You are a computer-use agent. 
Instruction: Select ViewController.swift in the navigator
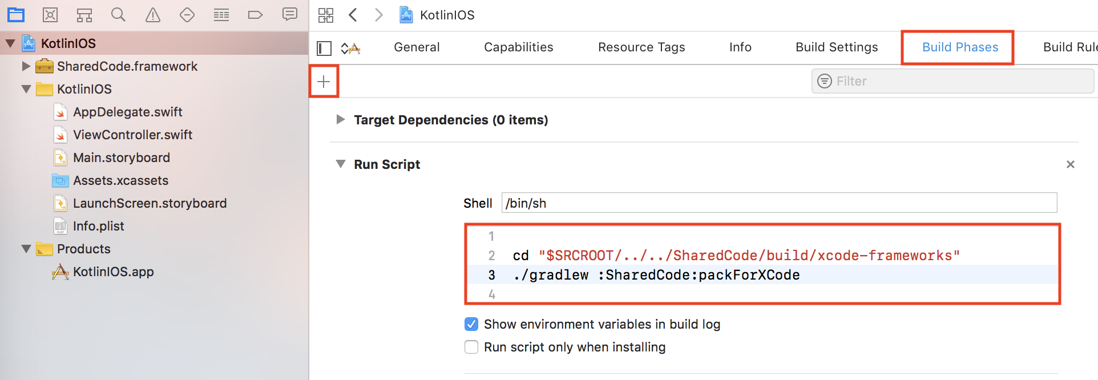tap(132, 135)
